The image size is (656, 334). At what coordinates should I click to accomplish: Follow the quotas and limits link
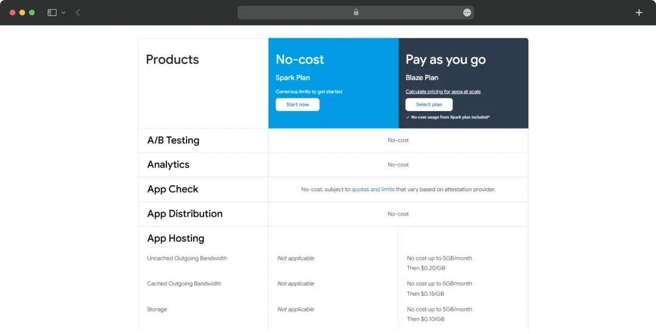[373, 189]
